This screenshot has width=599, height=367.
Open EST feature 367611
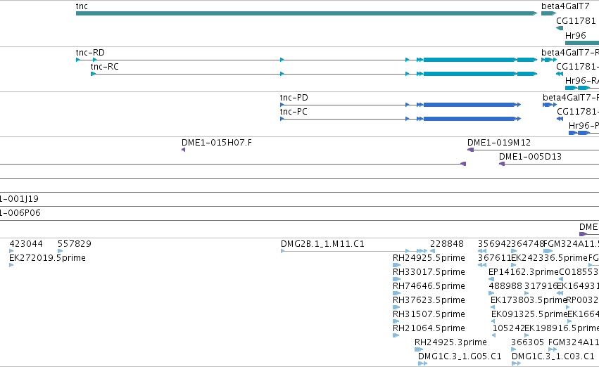tap(482, 265)
